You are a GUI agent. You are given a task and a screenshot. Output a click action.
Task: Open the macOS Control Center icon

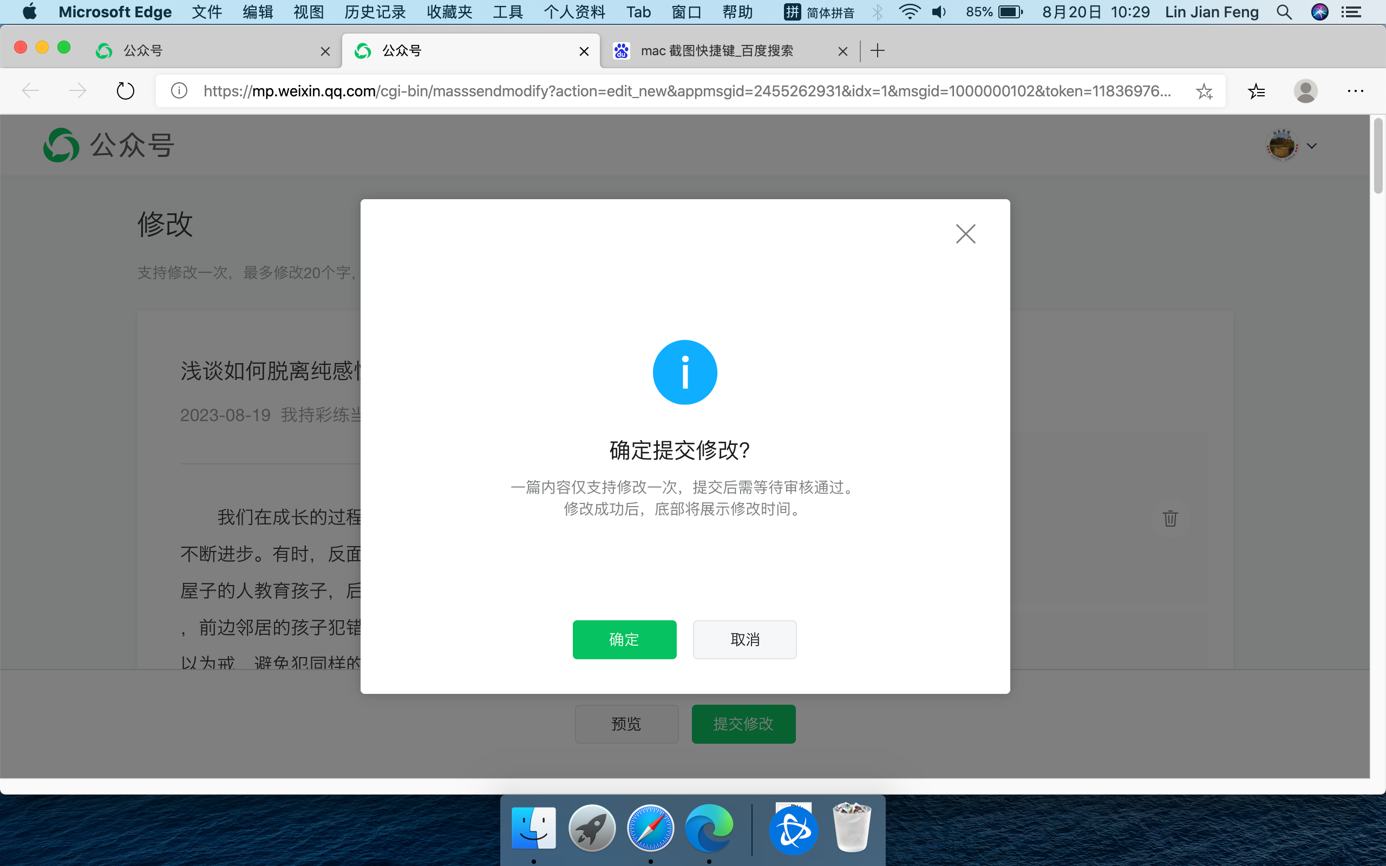1351,12
